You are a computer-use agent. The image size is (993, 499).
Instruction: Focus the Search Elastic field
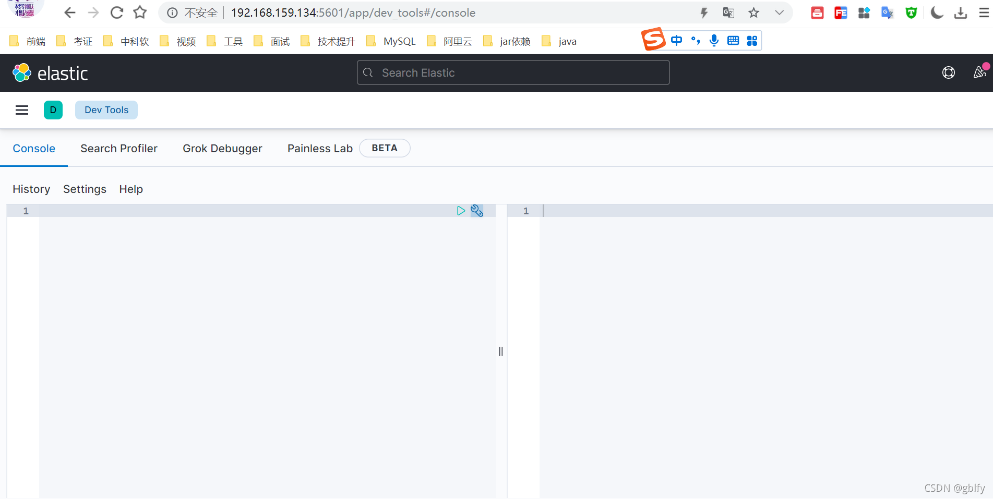(513, 72)
